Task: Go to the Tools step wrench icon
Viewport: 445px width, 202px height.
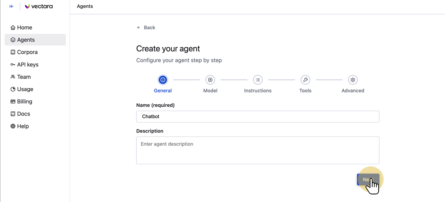Action: tap(305, 80)
